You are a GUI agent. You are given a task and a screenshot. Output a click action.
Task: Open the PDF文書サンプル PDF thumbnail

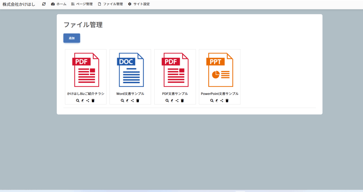click(x=175, y=70)
